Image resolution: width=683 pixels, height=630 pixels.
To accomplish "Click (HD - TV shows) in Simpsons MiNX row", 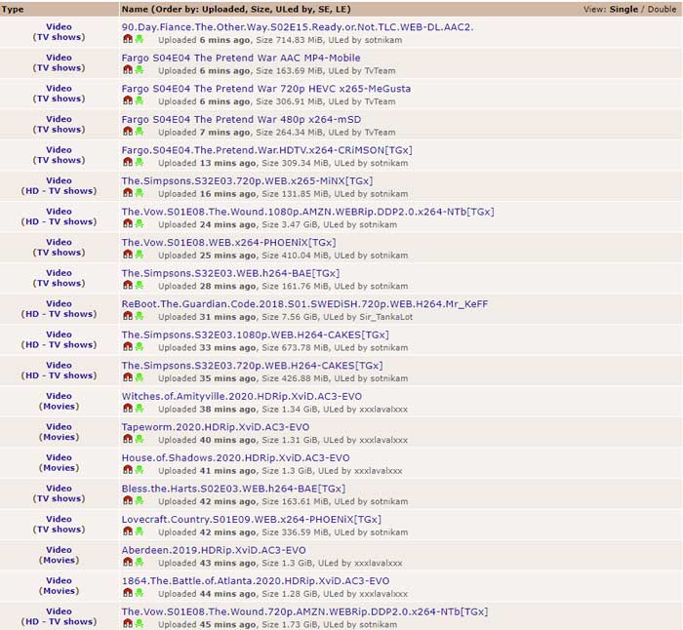I will (x=59, y=191).
